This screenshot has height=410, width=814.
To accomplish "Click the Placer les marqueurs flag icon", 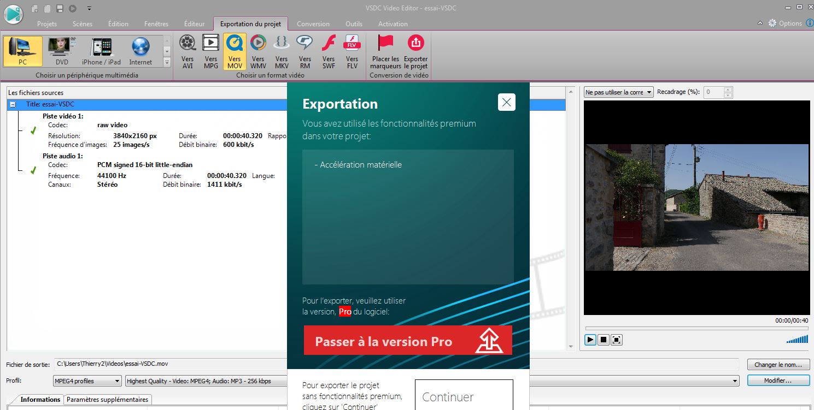I will tap(385, 51).
